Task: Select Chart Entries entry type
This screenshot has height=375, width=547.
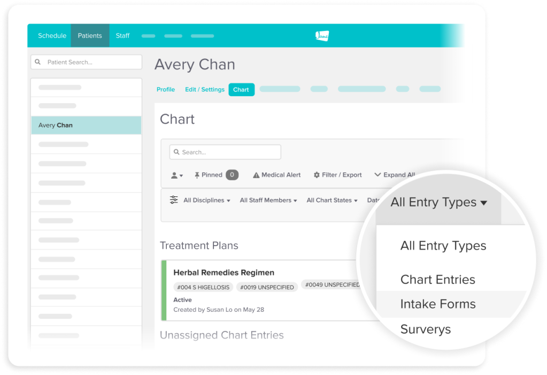Action: point(437,279)
